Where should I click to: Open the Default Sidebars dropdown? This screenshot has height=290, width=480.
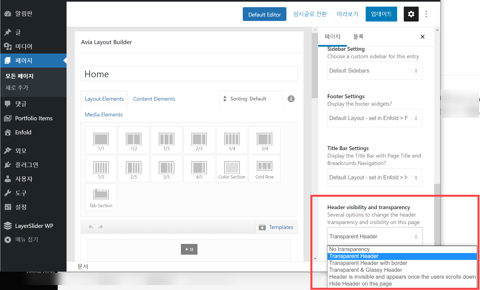(x=375, y=71)
